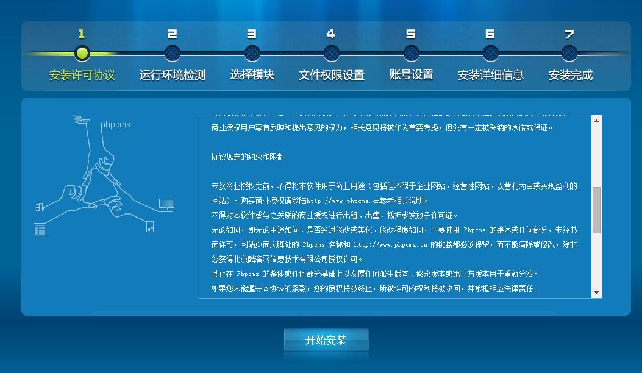Click the step 2 progress dot
642x373 pixels.
click(173, 53)
